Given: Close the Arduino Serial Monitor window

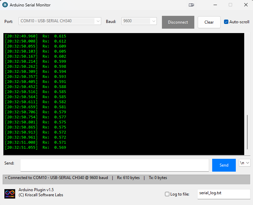Looking at the screenshot, I should tap(246, 5).
